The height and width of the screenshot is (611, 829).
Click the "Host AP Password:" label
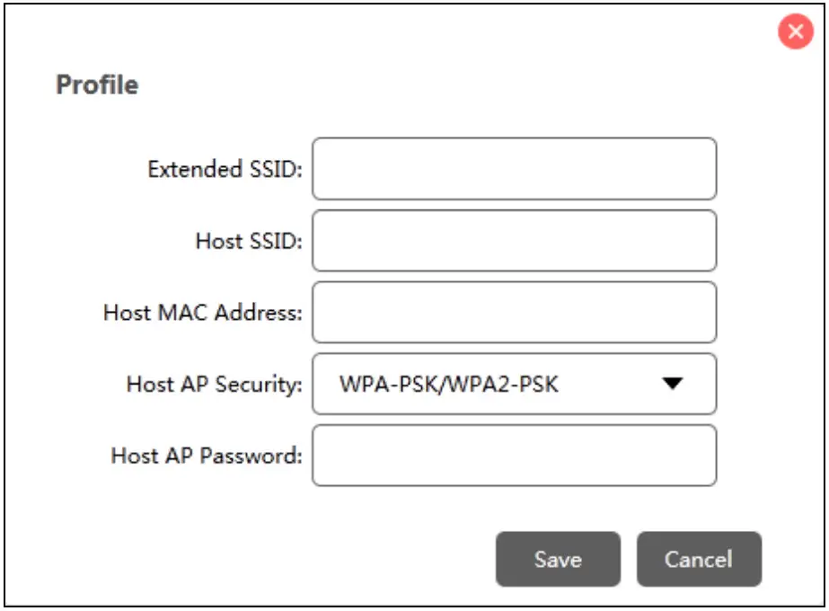pyautogui.click(x=207, y=456)
